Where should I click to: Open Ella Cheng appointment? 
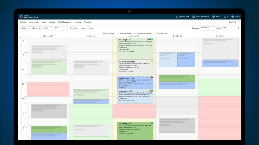135,131
